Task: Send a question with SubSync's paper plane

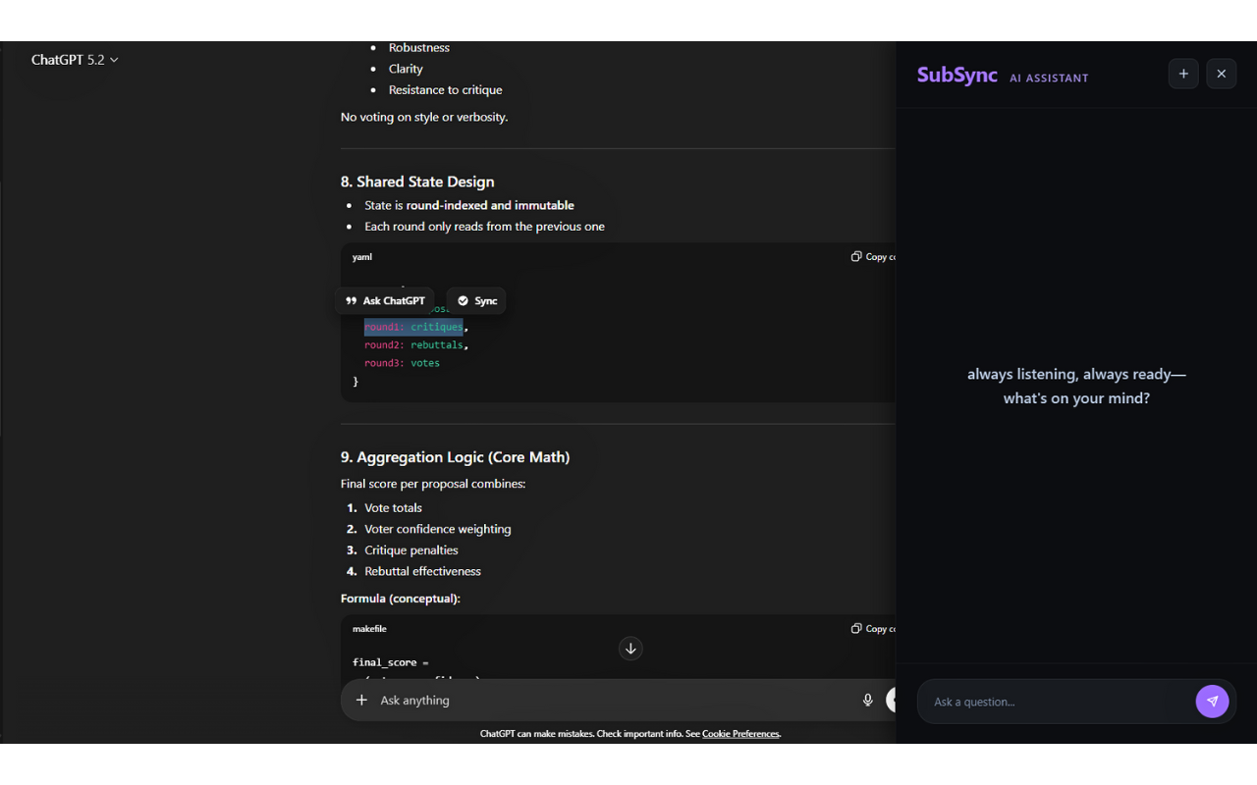Action: pyautogui.click(x=1212, y=701)
